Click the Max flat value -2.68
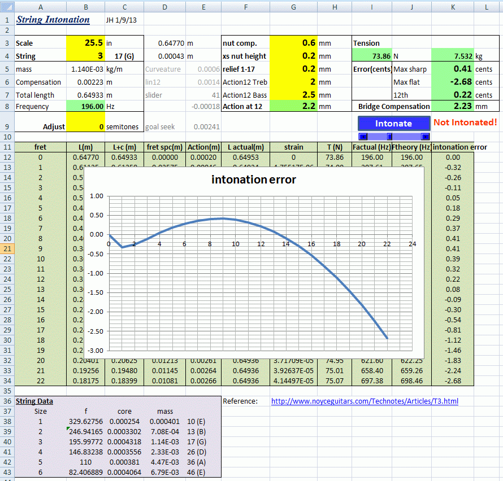This screenshot has height=481, width=503. click(x=453, y=82)
